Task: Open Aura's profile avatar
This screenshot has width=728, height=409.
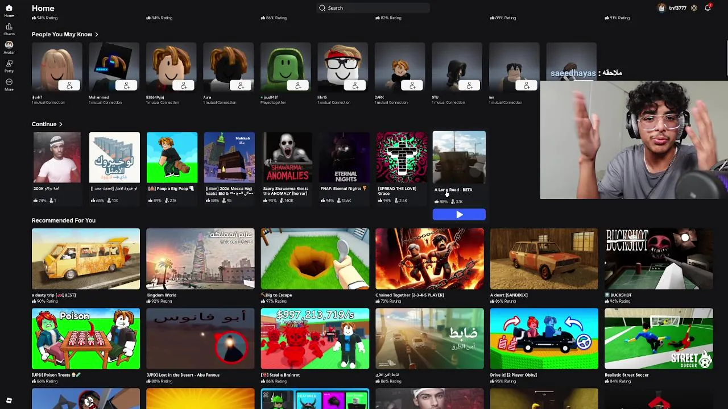Action: 228,67
